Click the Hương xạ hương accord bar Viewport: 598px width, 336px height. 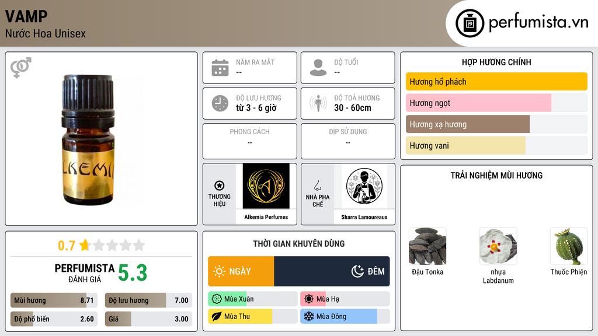[496, 124]
